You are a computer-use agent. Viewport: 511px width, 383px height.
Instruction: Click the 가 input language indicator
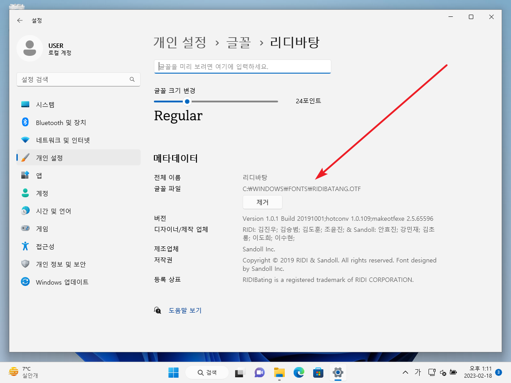point(418,372)
